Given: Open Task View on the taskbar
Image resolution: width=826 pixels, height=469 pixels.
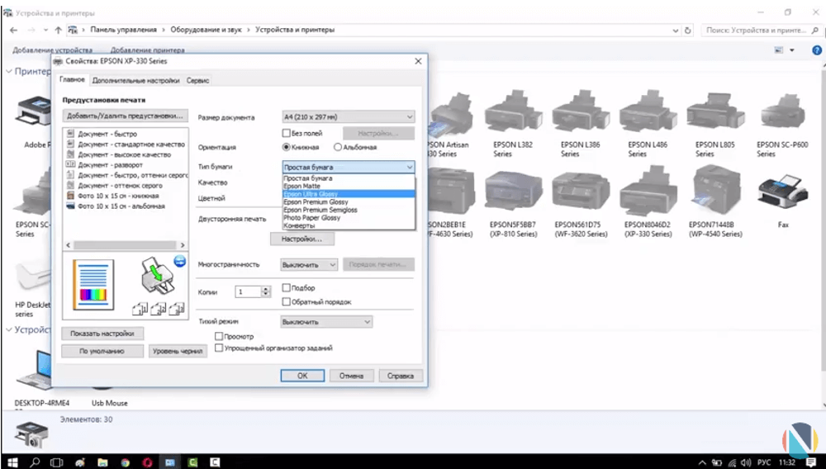Looking at the screenshot, I should (56, 462).
